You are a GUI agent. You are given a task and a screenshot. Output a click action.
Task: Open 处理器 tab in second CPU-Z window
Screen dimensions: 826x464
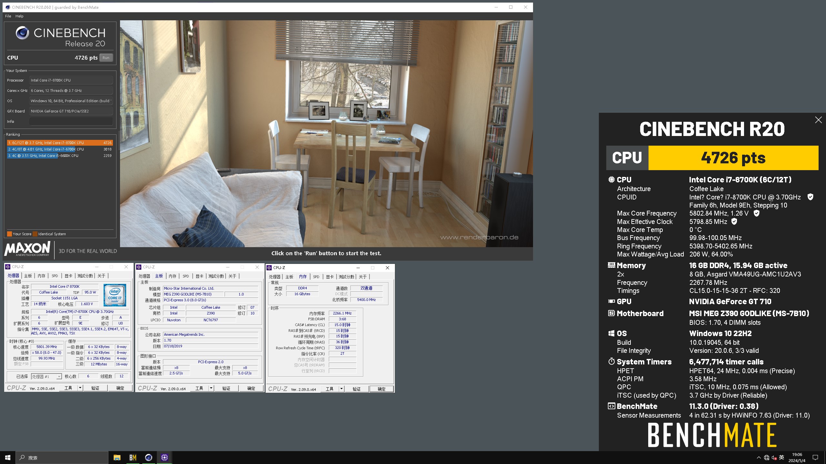point(144,276)
